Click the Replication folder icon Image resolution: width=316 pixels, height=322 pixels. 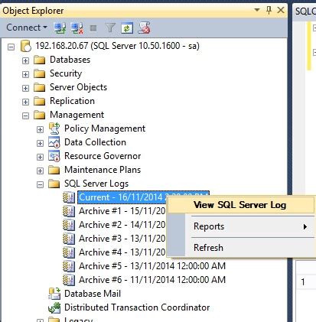click(x=40, y=101)
